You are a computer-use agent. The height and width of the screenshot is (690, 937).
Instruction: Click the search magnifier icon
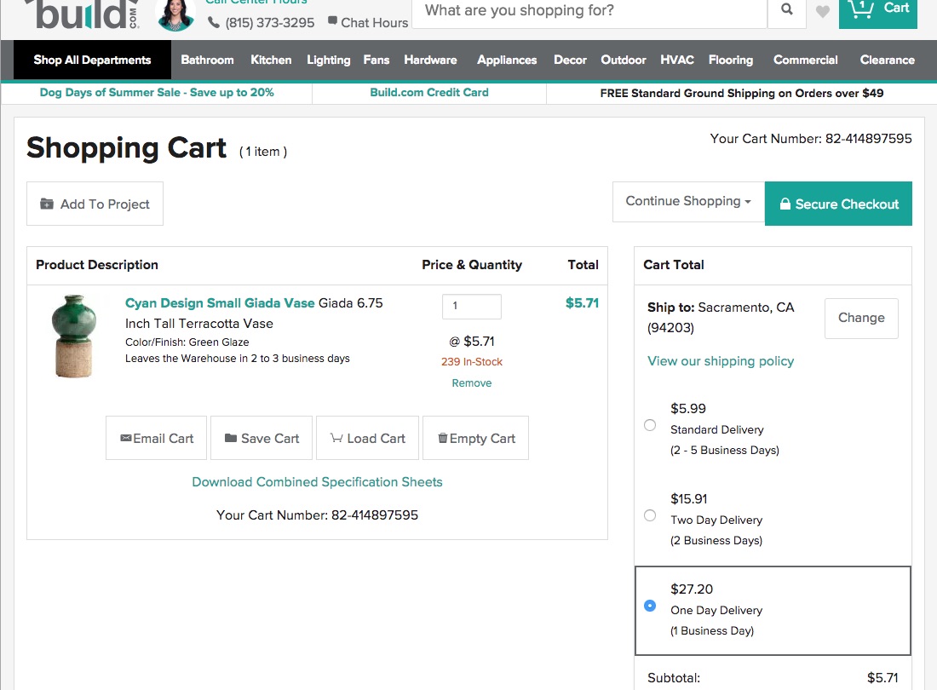pyautogui.click(x=786, y=9)
